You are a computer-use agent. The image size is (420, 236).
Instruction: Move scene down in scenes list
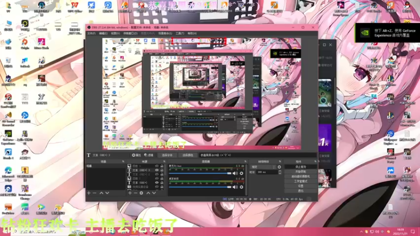(x=107, y=193)
